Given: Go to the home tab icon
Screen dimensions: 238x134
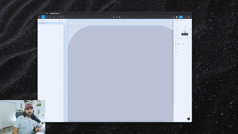Looking at the screenshot, I should coord(47,13).
